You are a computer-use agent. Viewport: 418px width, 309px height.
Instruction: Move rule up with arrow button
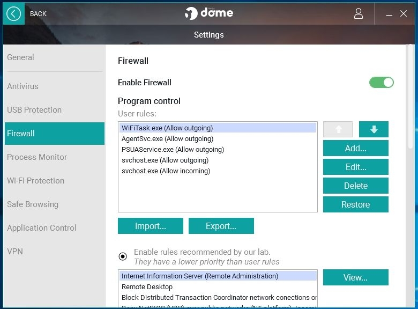(x=338, y=129)
